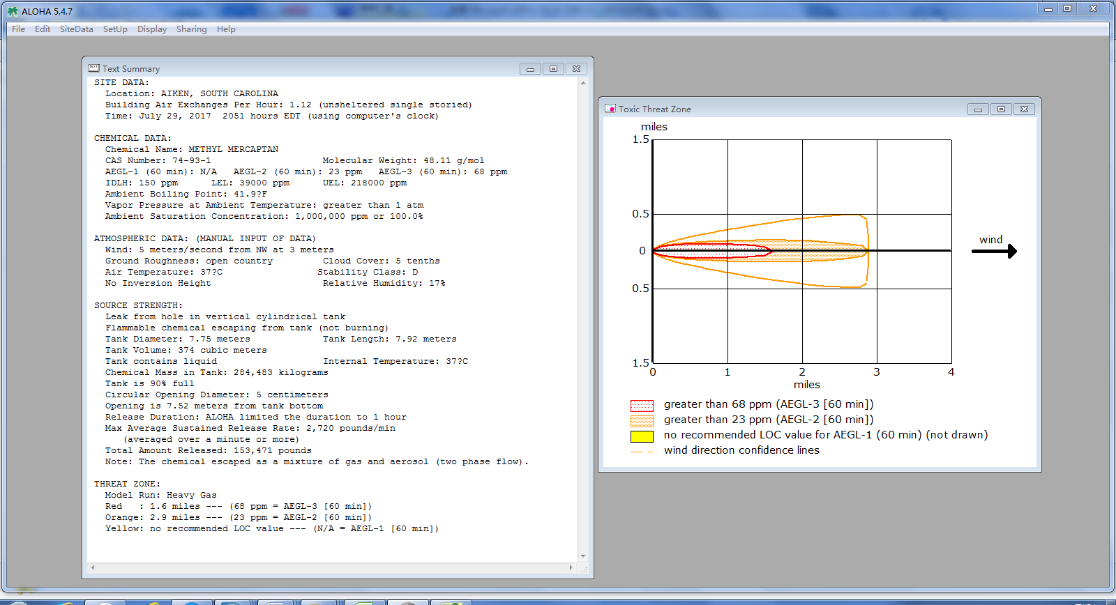Click the yellow AEGL-1 legend swatch
Image resolution: width=1116 pixels, height=605 pixels.
[x=642, y=436]
